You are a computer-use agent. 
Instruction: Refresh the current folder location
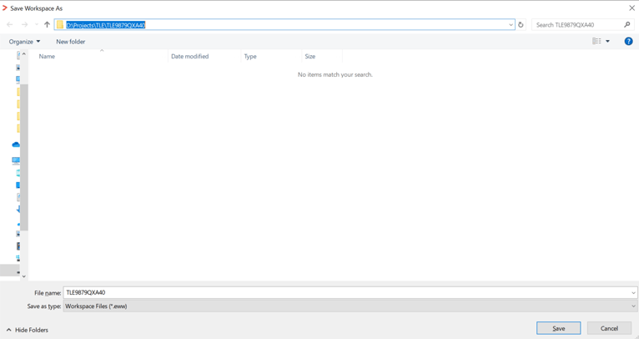521,25
